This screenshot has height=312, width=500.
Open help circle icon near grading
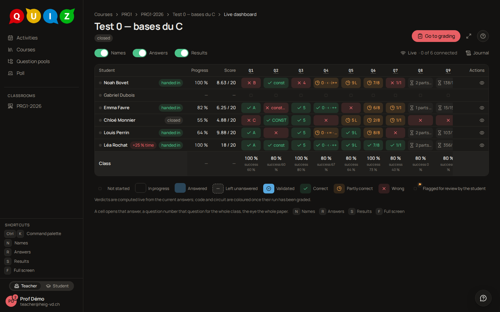coord(483,36)
